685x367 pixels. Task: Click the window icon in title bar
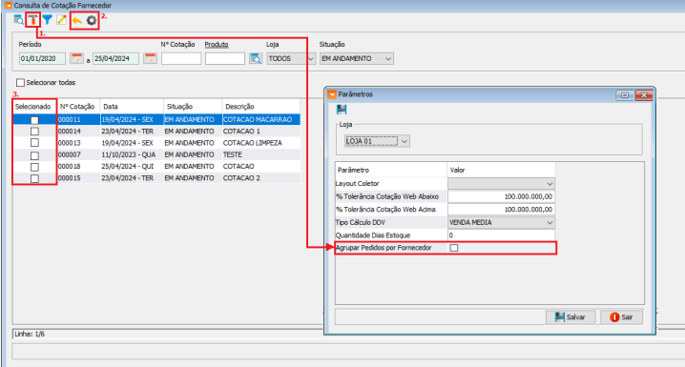coord(8,5)
